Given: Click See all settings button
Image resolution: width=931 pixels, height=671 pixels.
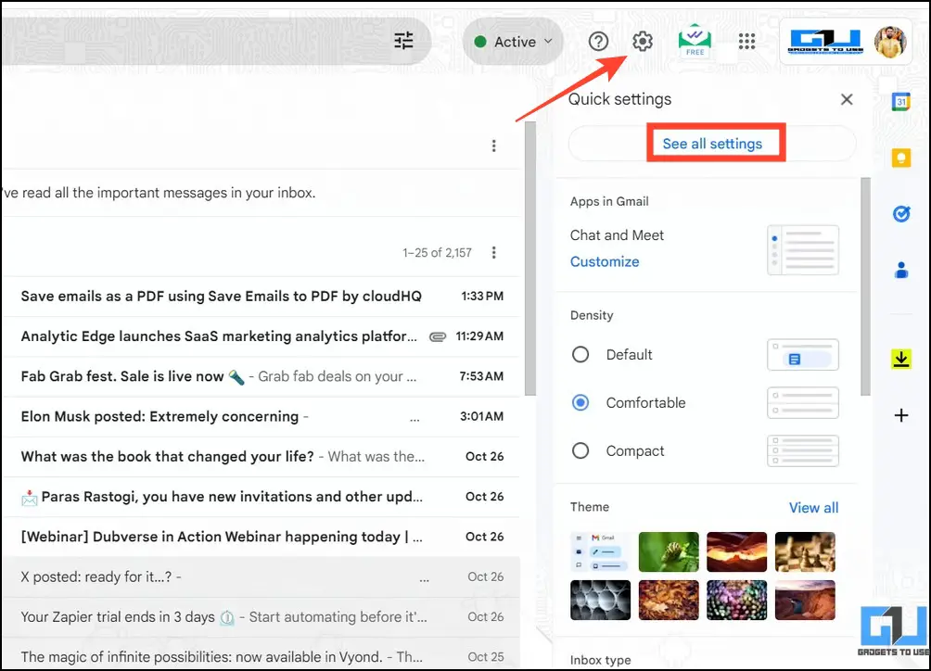Looking at the screenshot, I should coord(712,144).
